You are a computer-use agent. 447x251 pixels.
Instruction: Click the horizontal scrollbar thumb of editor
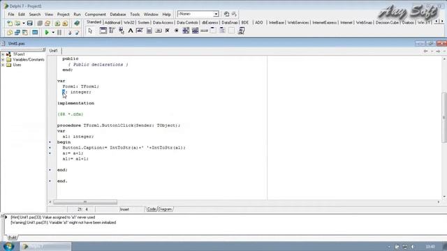[x=85, y=202]
